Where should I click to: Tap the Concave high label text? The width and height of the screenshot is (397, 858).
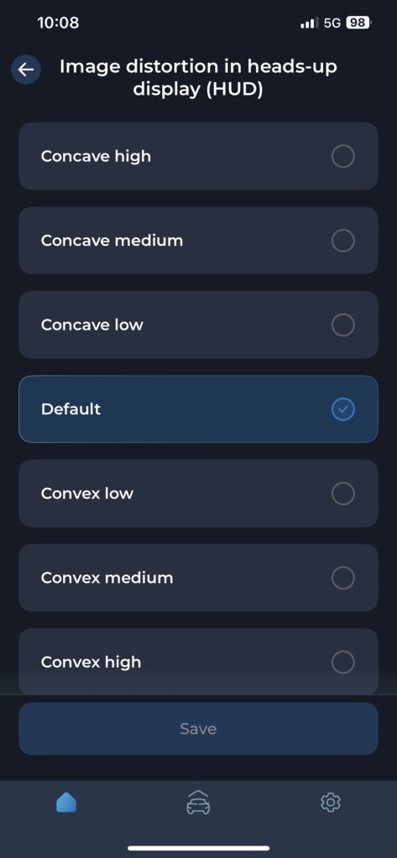(96, 157)
